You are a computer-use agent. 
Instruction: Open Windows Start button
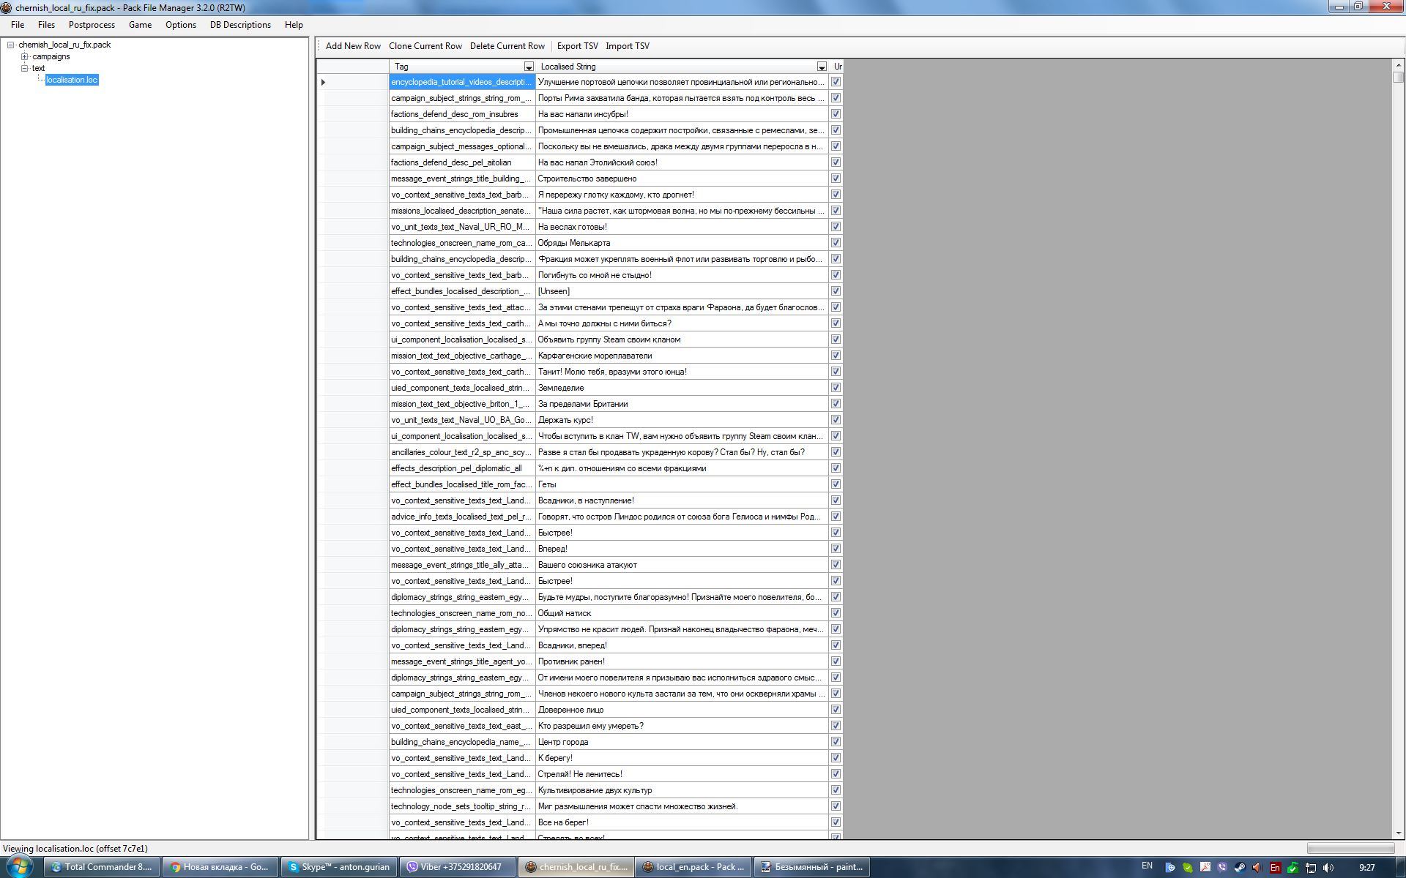click(20, 867)
